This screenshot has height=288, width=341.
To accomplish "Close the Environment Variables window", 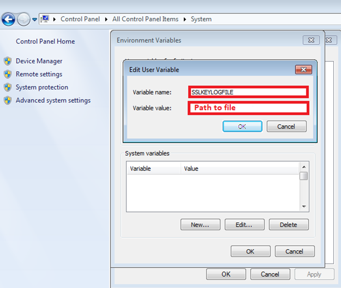I will (x=311, y=40).
